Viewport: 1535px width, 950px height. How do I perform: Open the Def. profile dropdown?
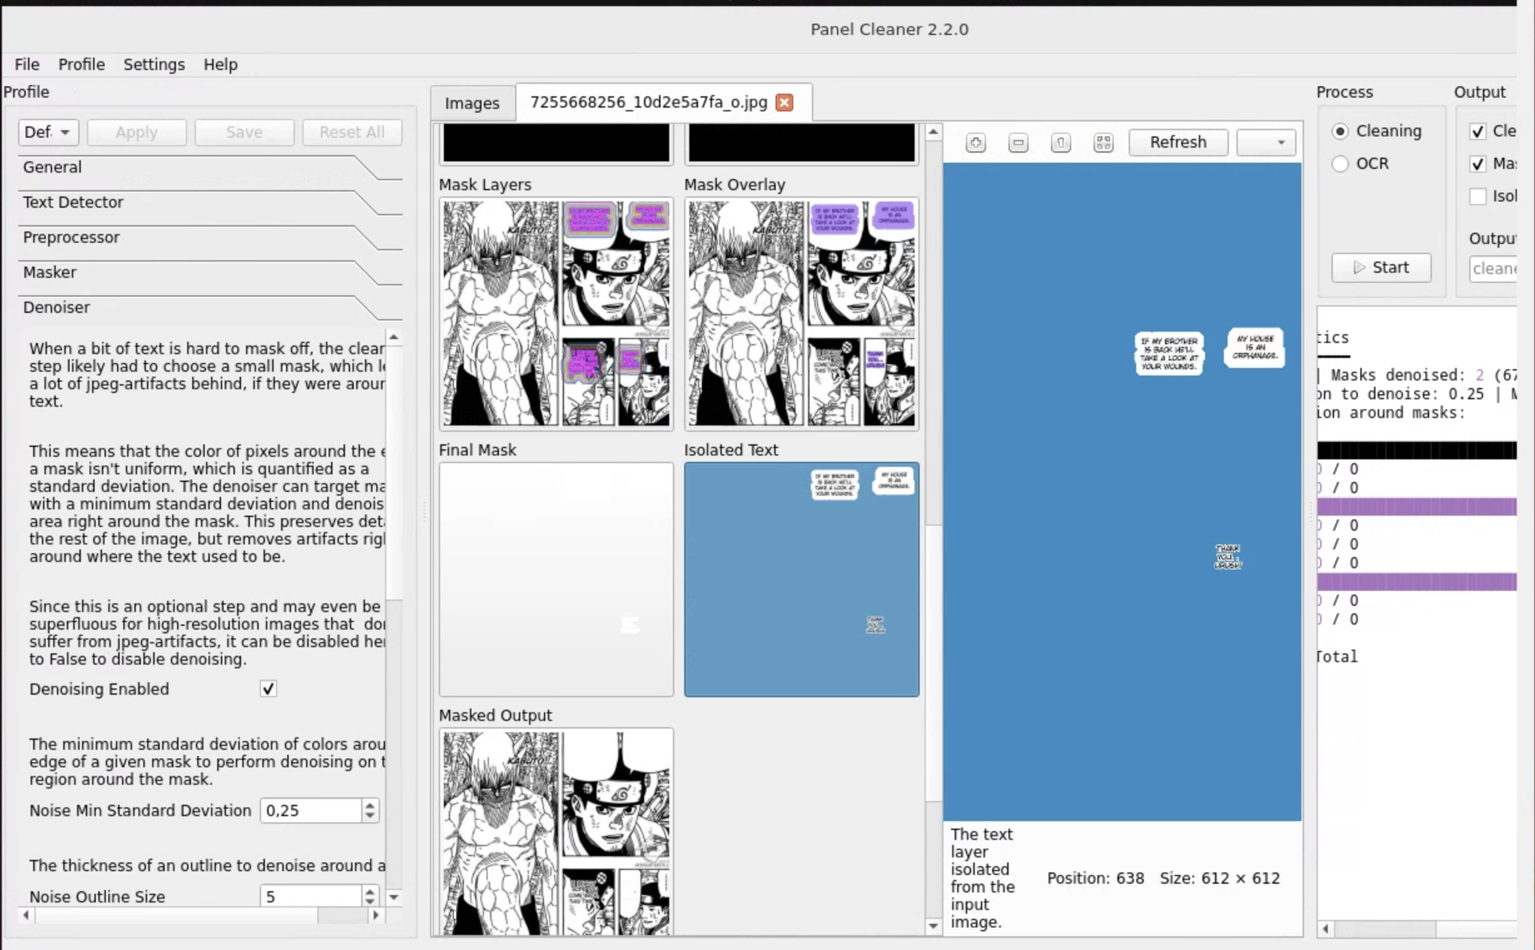(x=48, y=132)
